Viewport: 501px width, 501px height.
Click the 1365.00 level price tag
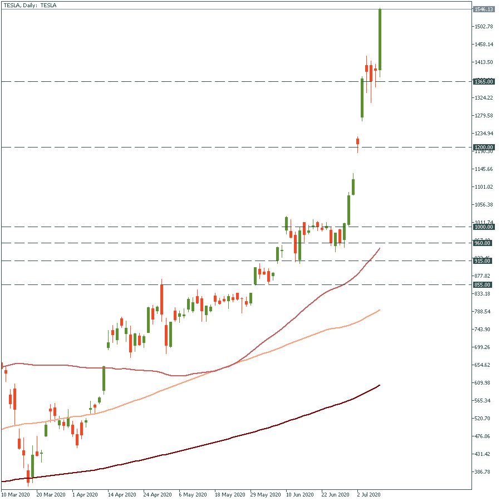[x=483, y=82]
